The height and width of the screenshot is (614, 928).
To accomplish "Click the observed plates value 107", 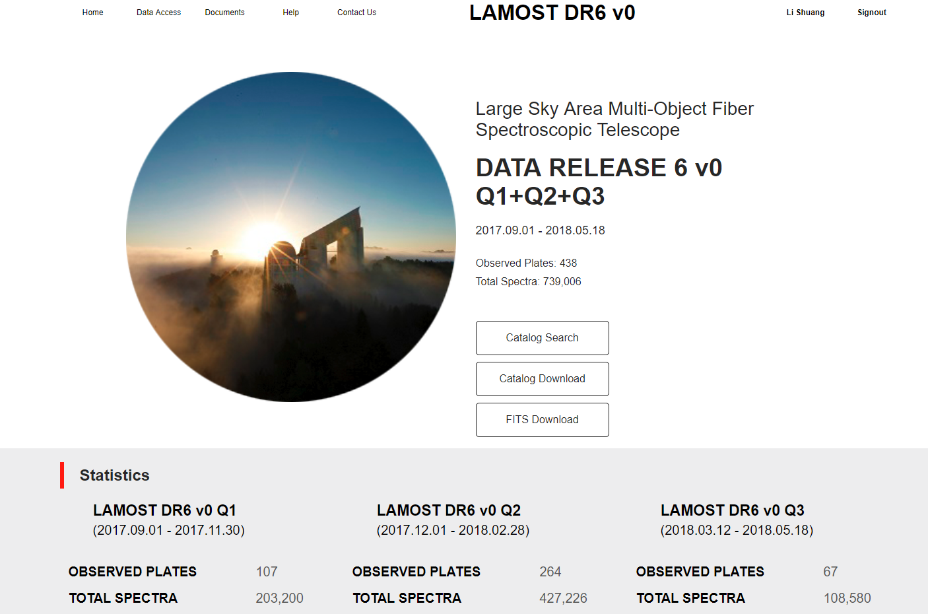I will pos(267,572).
